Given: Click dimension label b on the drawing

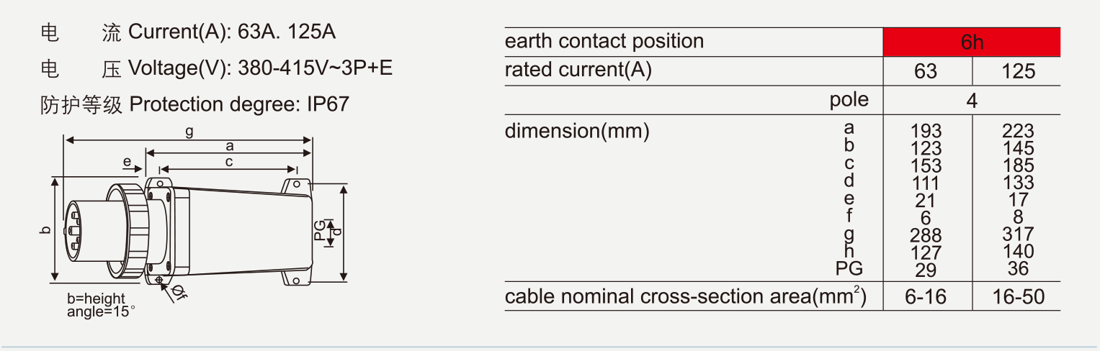Looking at the screenshot, I should 45,230.
